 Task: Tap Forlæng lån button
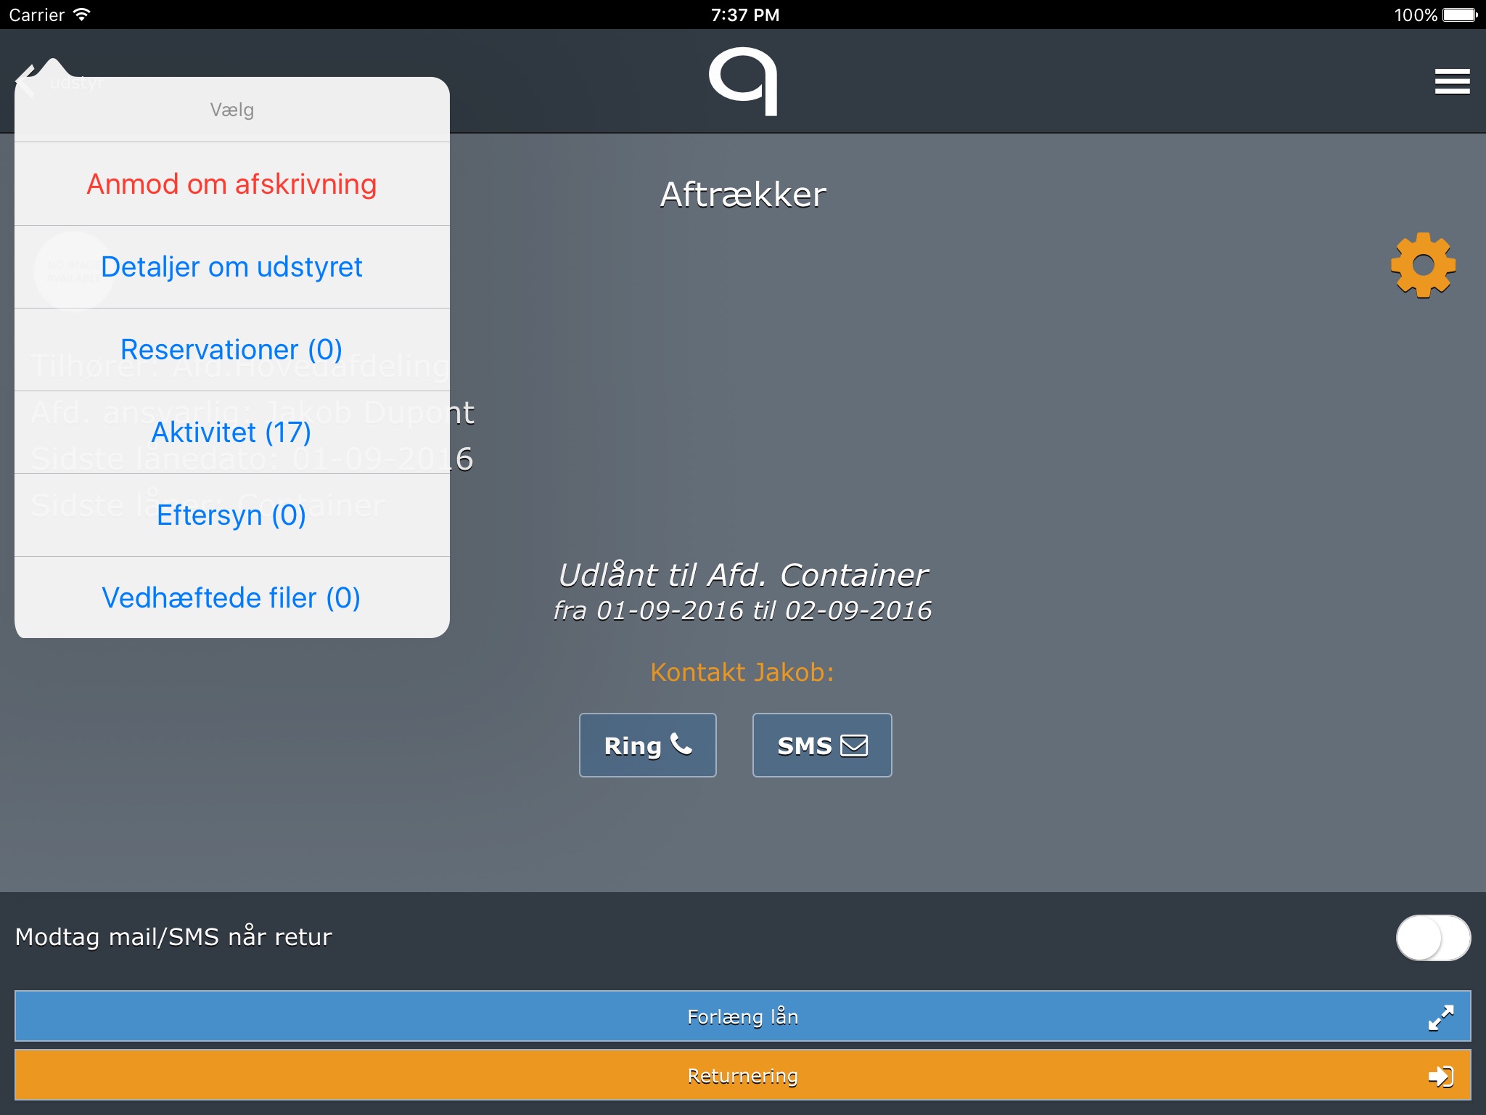pos(743,1016)
